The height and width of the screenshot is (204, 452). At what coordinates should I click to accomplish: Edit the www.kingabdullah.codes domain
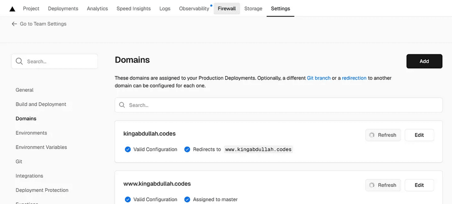click(419, 185)
